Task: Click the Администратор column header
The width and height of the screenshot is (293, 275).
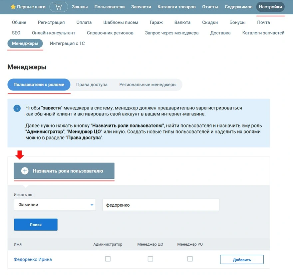Action: pyautogui.click(x=108, y=244)
